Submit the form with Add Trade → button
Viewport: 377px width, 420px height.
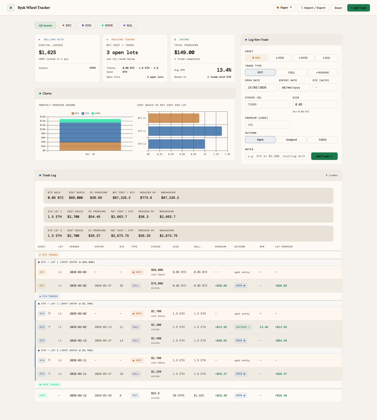[x=324, y=156]
